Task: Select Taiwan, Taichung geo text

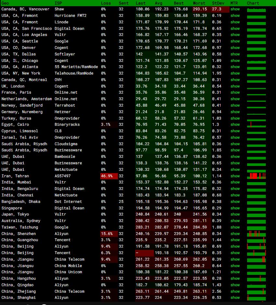Action: tap(20, 227)
